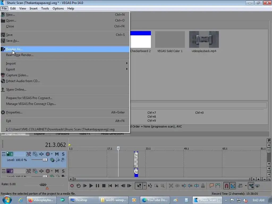This screenshot has width=272, height=204.
Task: Select the Envelope Edit tool
Action: point(150,186)
